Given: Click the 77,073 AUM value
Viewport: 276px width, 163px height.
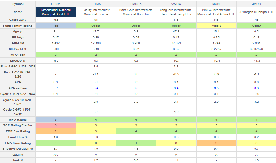Looking at the screenshot, I should pyautogui.click(x=176, y=43).
